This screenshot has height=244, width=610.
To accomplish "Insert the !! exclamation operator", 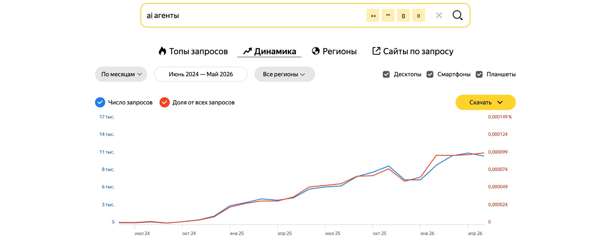I will point(418,15).
